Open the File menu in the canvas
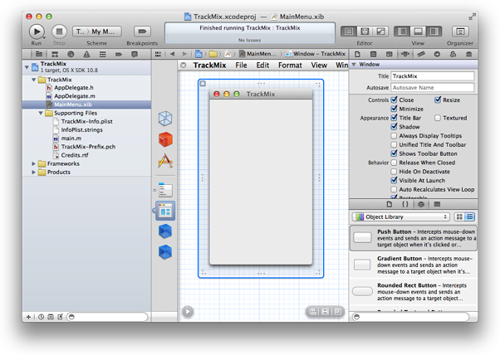Viewport: 500px width, 355px height. pyautogui.click(x=241, y=66)
